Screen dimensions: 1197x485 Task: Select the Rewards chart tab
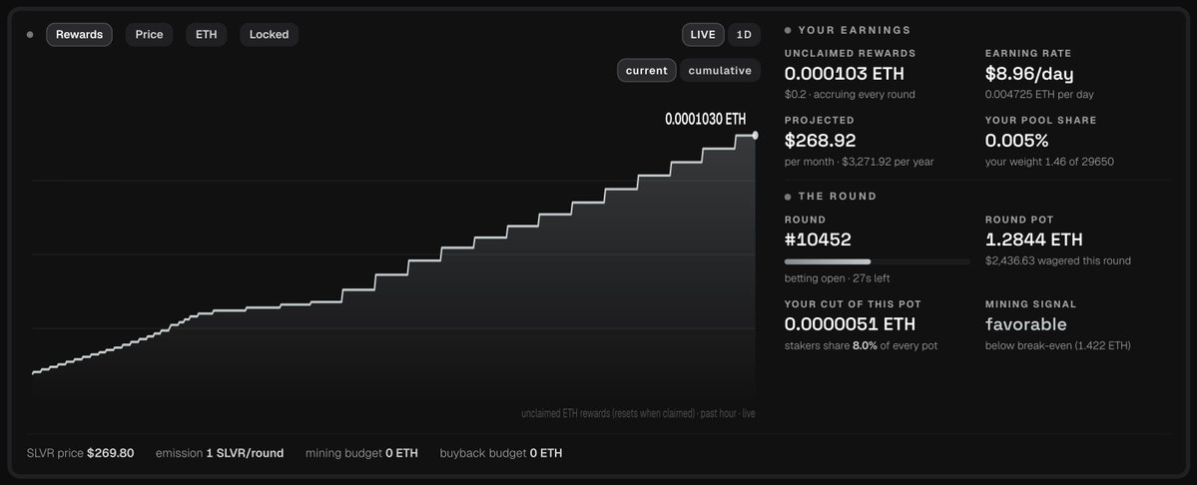click(x=80, y=34)
